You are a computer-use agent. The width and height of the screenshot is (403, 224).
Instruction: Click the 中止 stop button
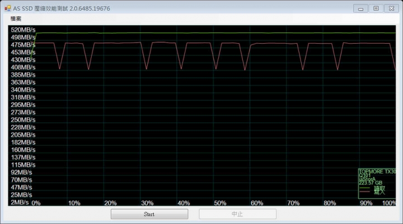[x=237, y=214]
